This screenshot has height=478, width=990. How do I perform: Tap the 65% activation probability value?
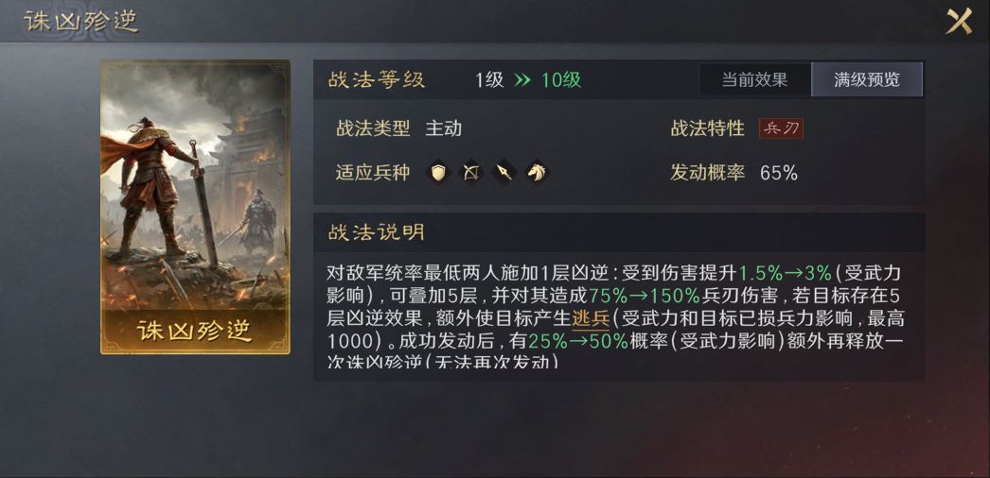(779, 173)
